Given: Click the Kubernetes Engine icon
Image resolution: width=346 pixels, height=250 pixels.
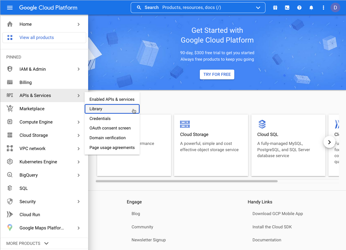Looking at the screenshot, I should 10,162.
